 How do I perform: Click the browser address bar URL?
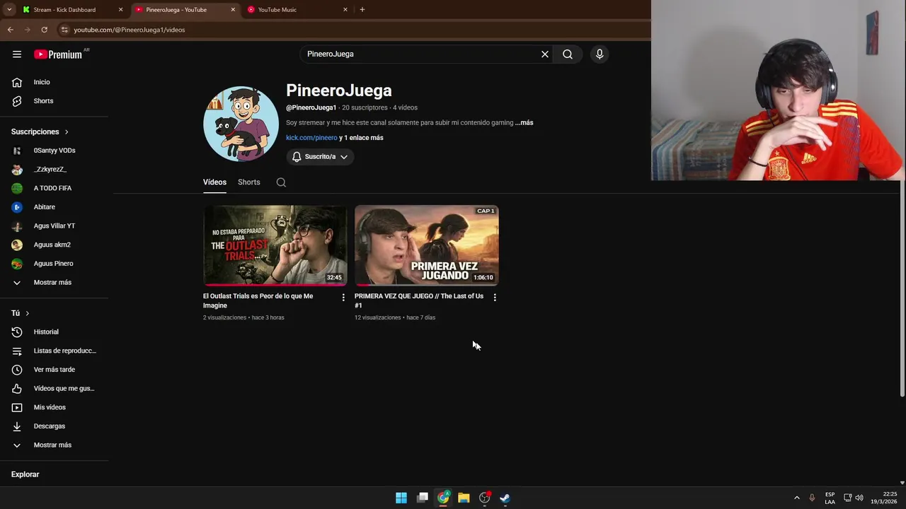point(129,30)
